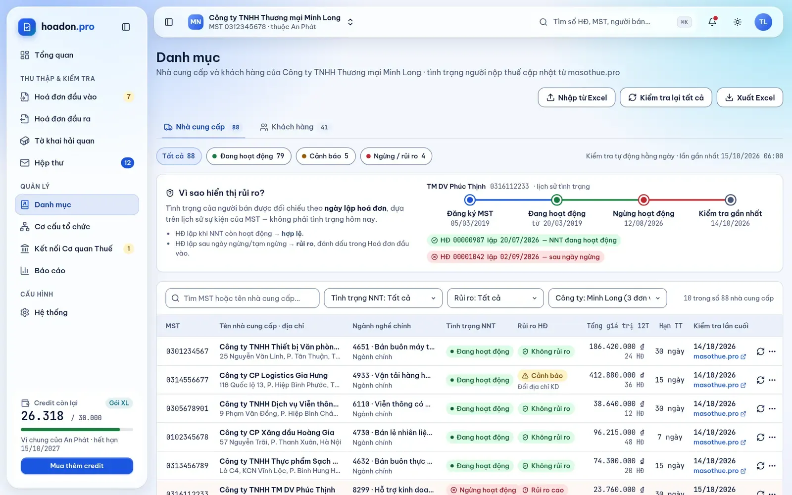The height and width of the screenshot is (495, 792).
Task: Open more options for Logistics Gia Hưng row
Action: (772, 380)
